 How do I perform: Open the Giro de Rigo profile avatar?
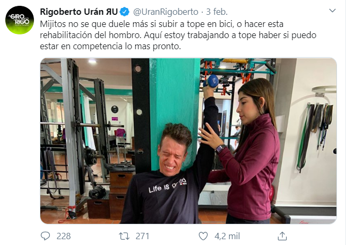[20, 20]
